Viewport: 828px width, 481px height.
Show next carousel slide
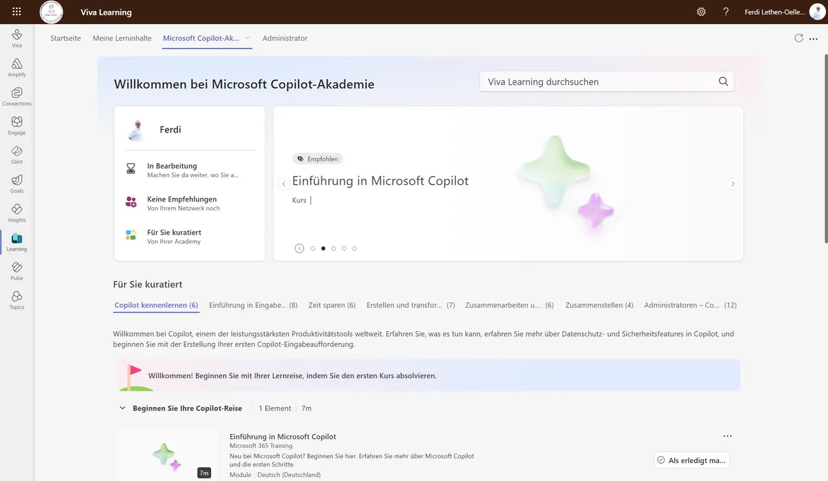click(733, 184)
